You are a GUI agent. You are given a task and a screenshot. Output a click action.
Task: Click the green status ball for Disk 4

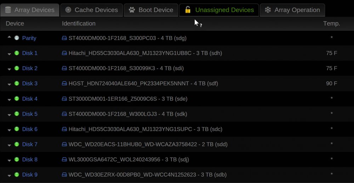coord(17,98)
